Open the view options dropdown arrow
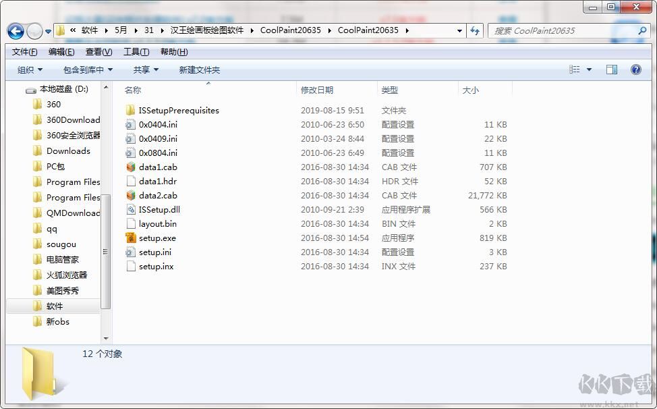Image resolution: width=657 pixels, height=409 pixels. [x=589, y=70]
